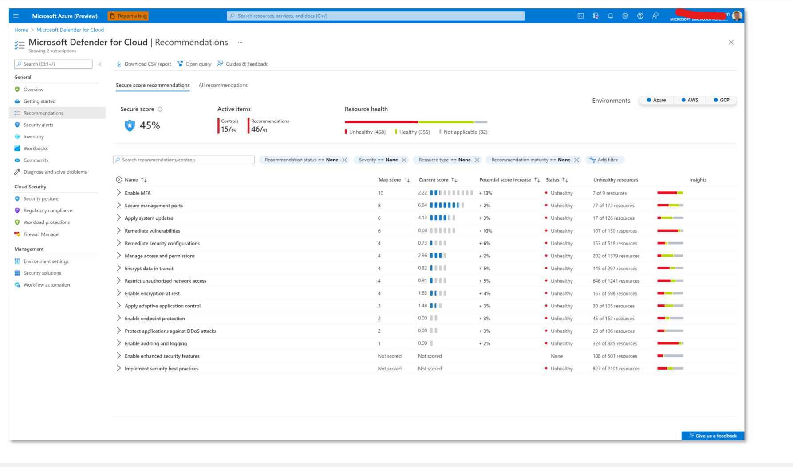Focus the sidebar Search (Ctrl+/) box
Viewport: 793px width, 467px height.
coord(53,64)
